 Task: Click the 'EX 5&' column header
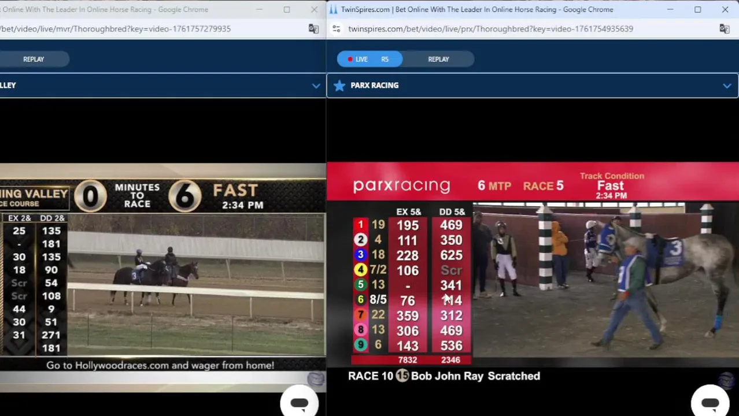[408, 212]
